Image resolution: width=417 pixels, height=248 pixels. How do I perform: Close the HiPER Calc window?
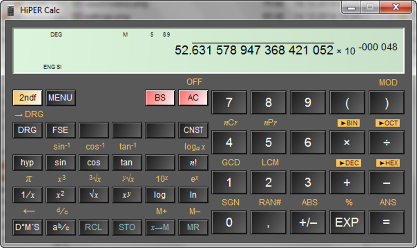tap(396, 7)
